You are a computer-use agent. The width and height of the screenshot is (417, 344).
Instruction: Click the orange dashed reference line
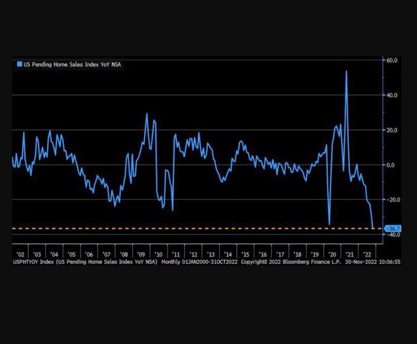197,229
